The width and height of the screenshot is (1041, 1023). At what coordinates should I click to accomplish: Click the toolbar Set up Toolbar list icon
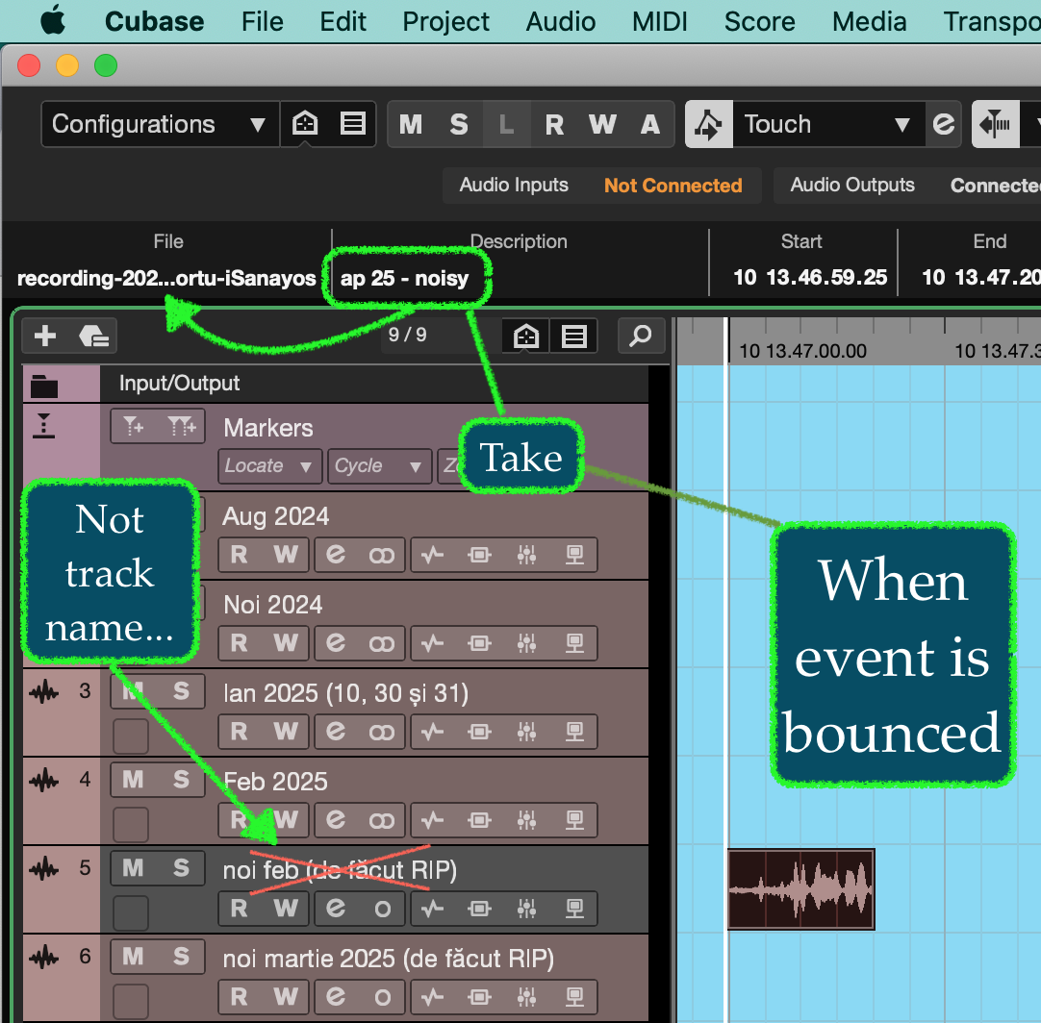tap(352, 123)
